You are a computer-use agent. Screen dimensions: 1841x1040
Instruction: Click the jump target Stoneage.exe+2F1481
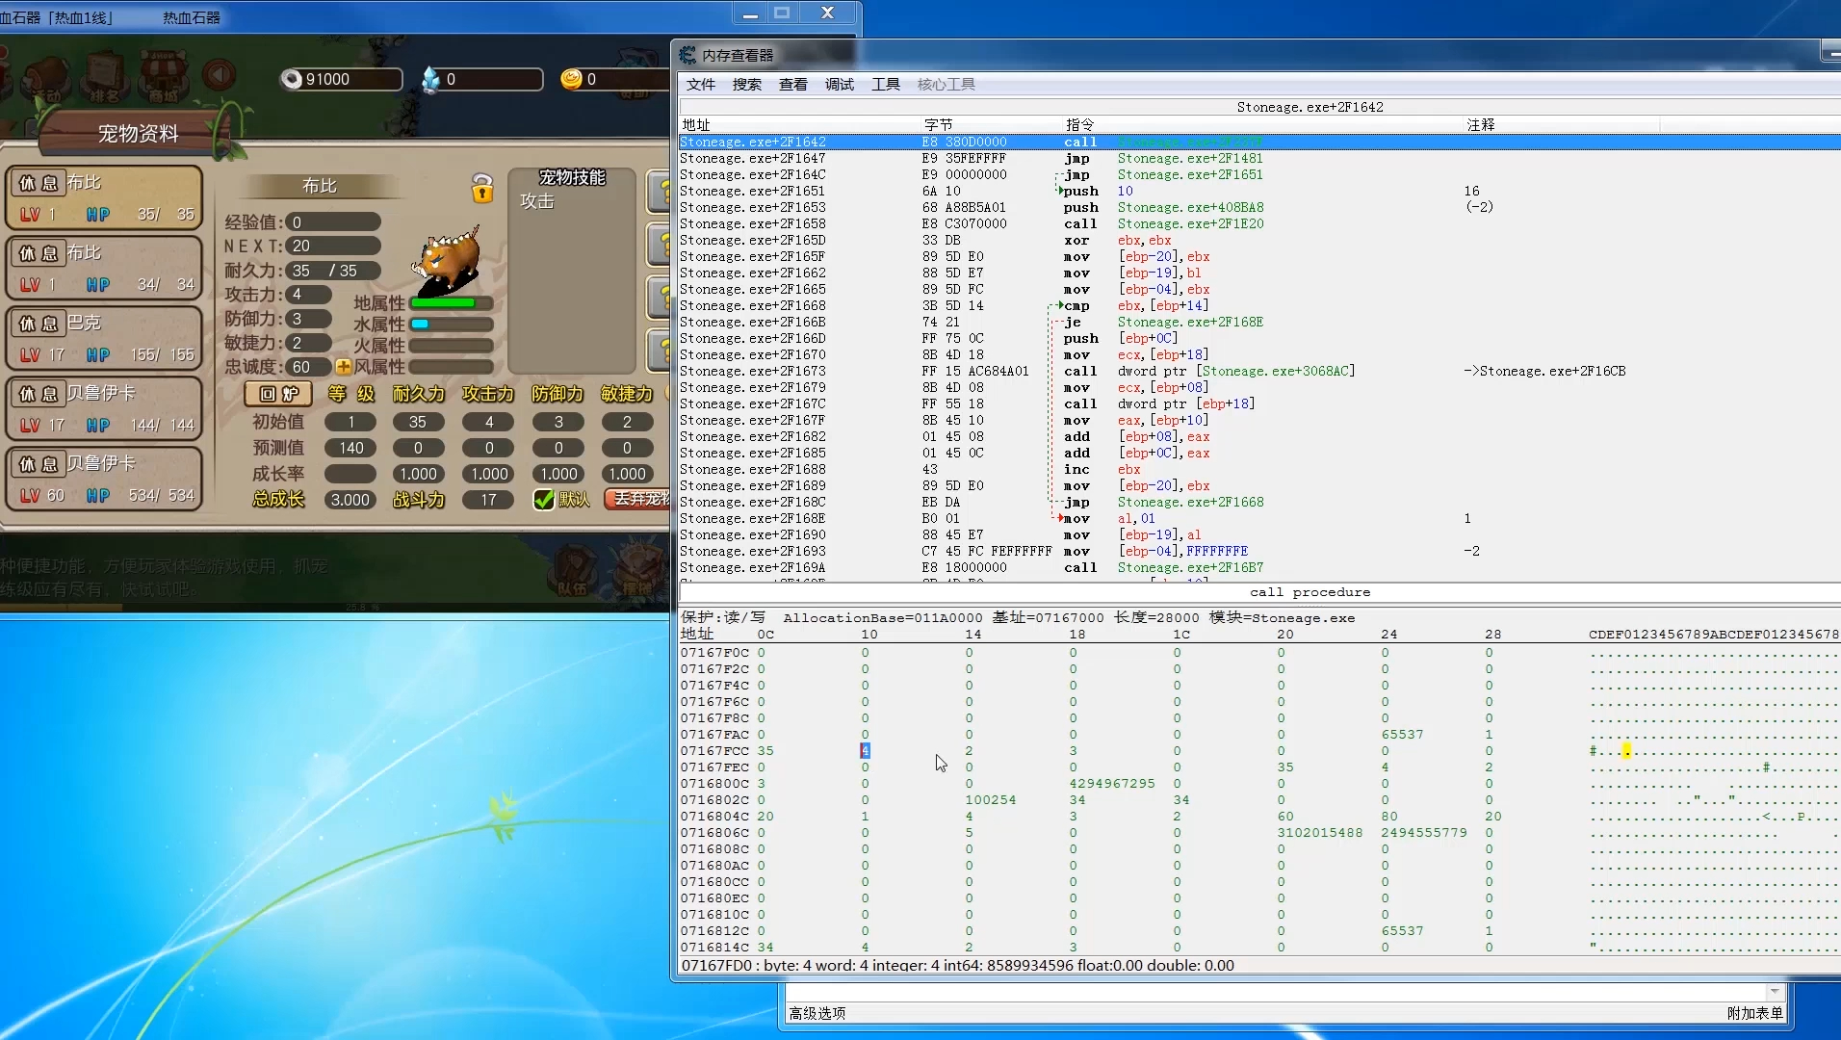(1190, 158)
